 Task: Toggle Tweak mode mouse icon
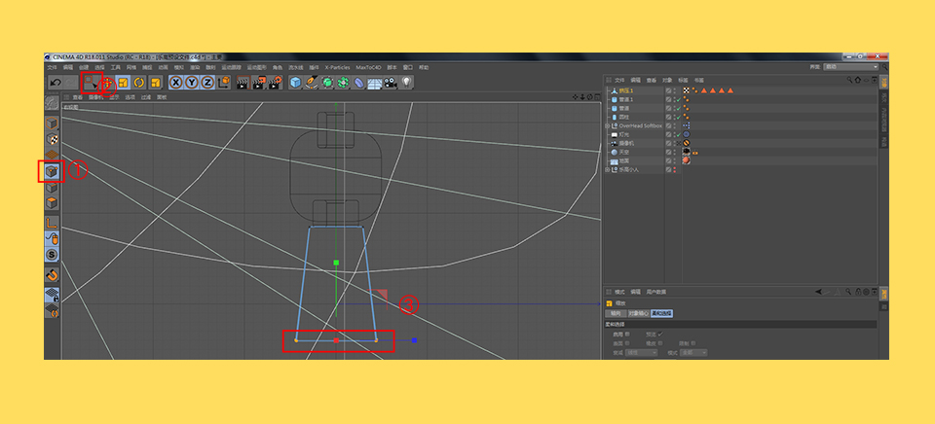pyautogui.click(x=53, y=239)
